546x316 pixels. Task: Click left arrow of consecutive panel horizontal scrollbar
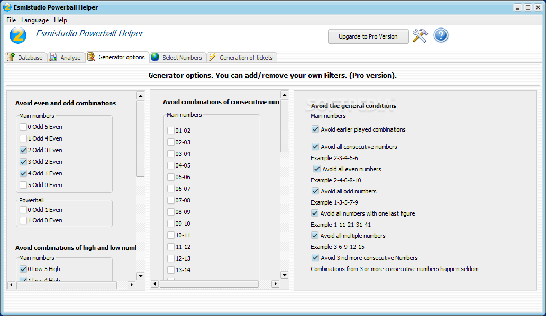click(155, 284)
